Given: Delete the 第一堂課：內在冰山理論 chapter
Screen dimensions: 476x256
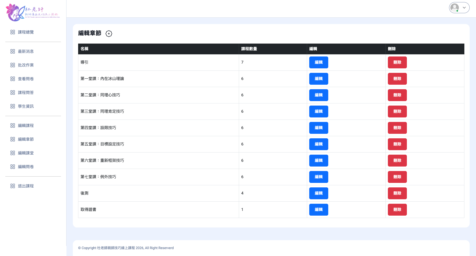Looking at the screenshot, I should tap(397, 79).
